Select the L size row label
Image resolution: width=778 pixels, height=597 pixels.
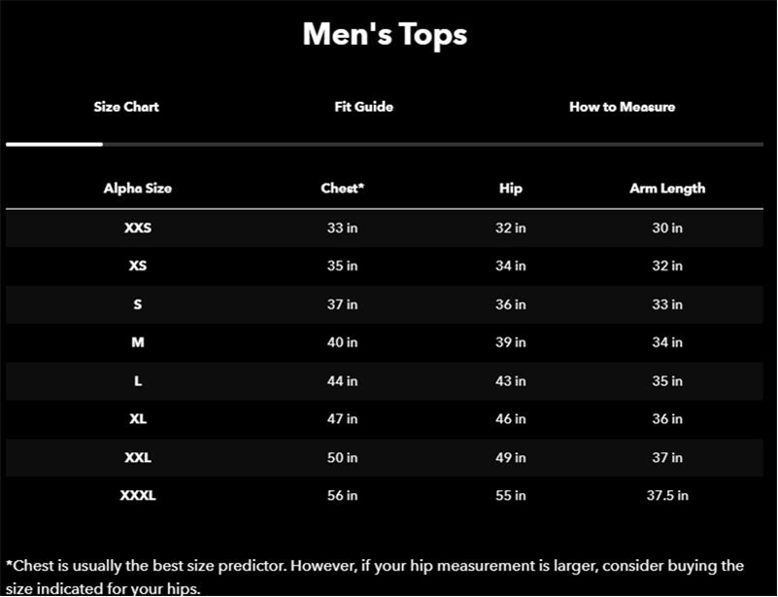(138, 381)
